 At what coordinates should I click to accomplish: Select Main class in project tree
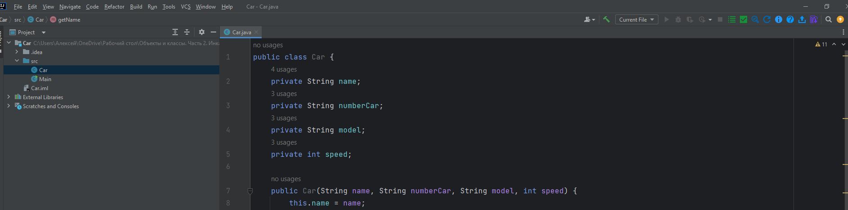point(45,79)
